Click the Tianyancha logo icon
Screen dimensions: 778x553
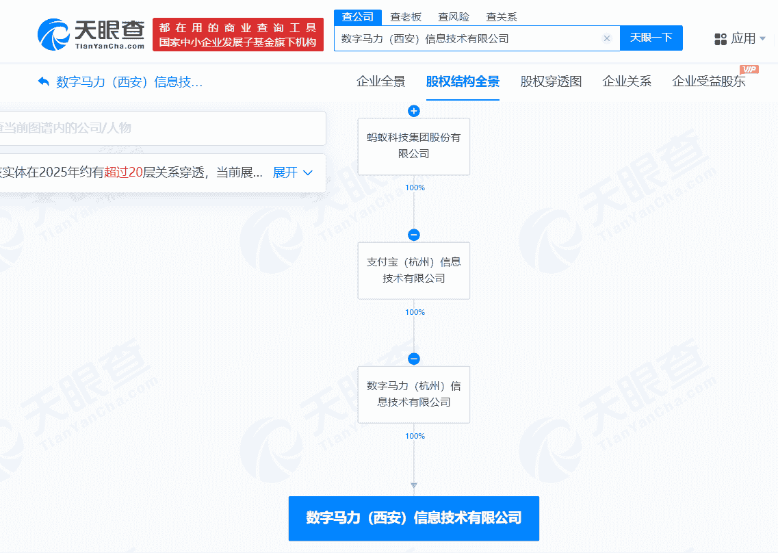(x=55, y=34)
